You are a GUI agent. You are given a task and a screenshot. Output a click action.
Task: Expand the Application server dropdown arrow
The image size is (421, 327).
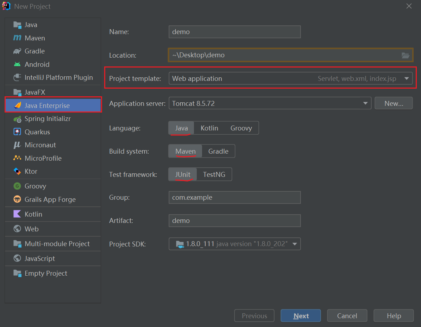[365, 103]
